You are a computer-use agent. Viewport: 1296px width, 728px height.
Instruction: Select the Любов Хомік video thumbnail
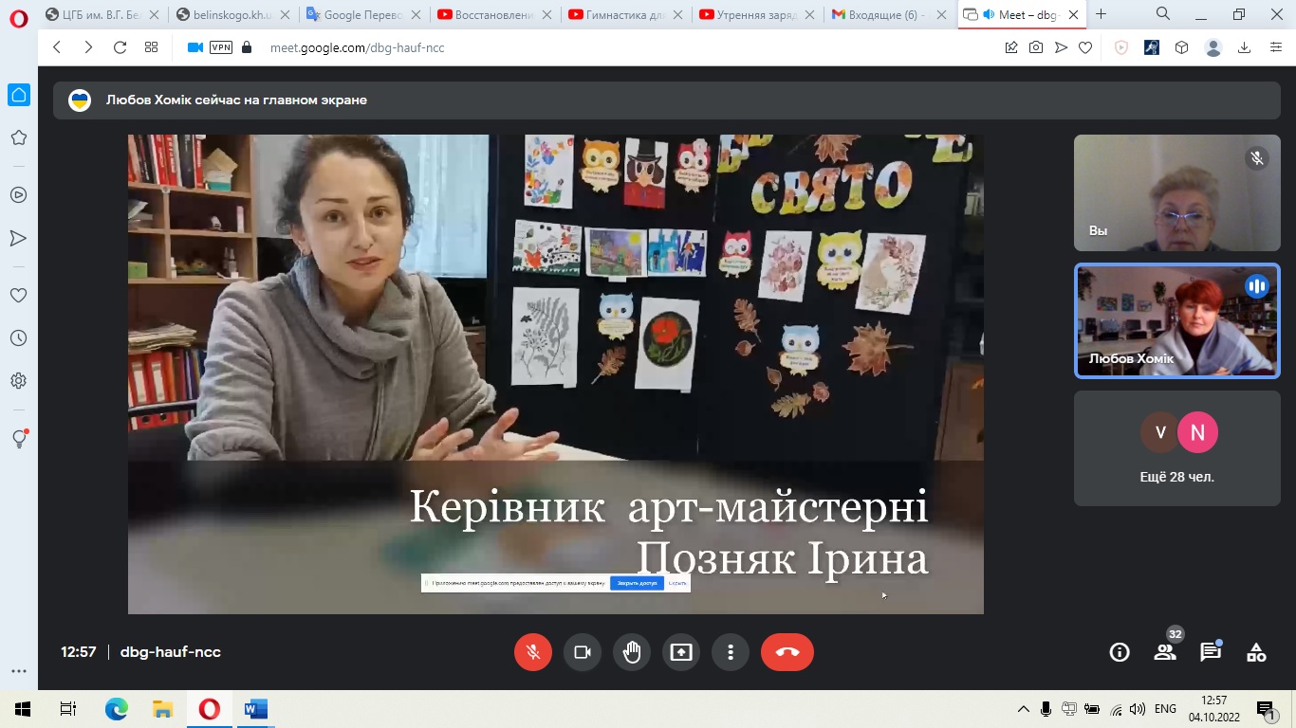(1176, 321)
